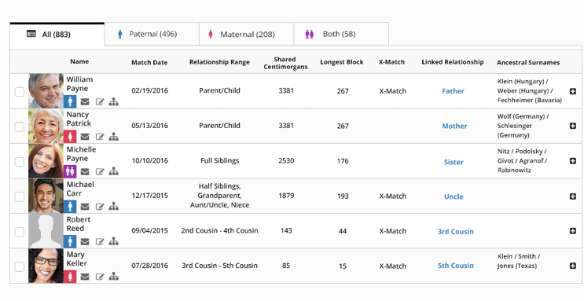The image size is (584, 301).
Task: Tick Mary Keller's checkbox
Action: click(x=20, y=266)
